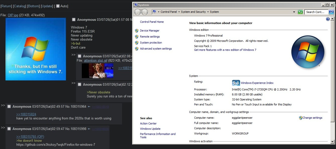This screenshot has width=336, height=149.
Task: Click the 5.3 Experience Index rating badge
Action: [x=236, y=83]
